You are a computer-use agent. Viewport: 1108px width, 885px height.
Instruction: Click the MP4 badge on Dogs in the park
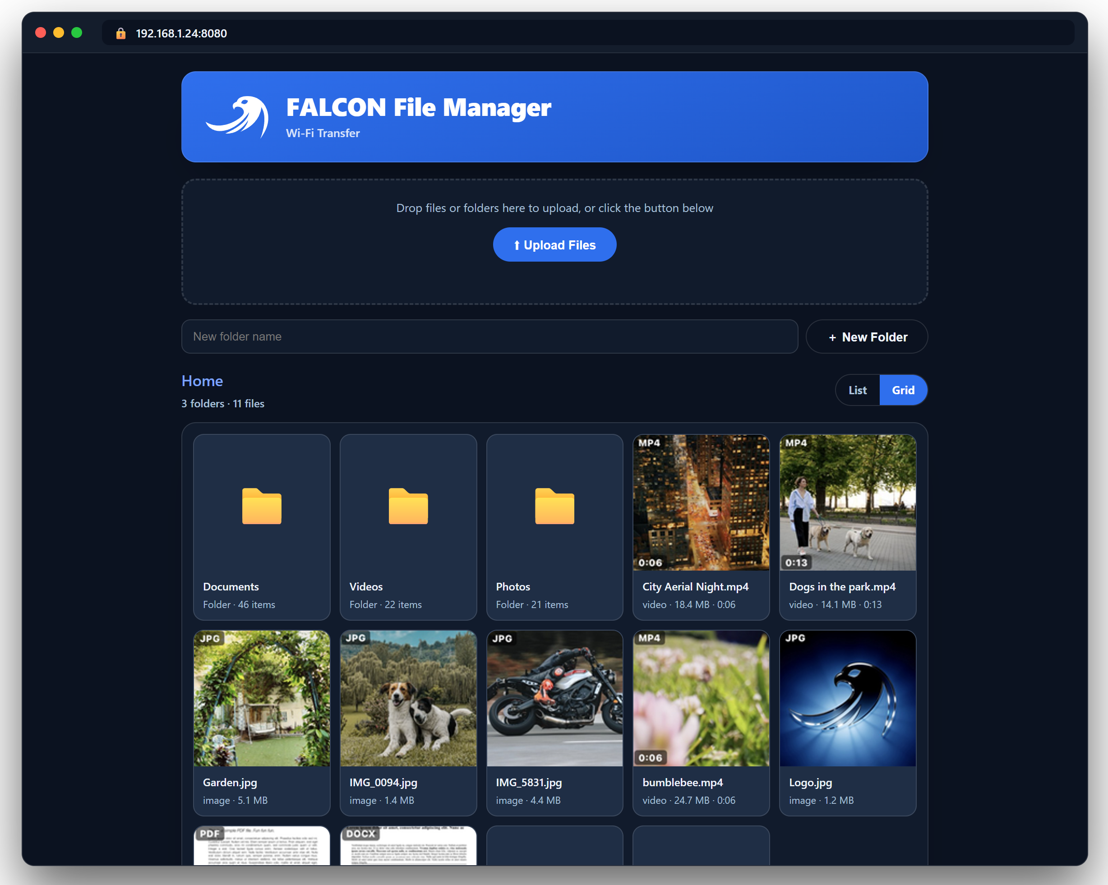click(x=795, y=443)
